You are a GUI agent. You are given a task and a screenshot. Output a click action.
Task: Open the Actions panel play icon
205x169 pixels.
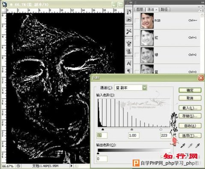pos(129,19)
